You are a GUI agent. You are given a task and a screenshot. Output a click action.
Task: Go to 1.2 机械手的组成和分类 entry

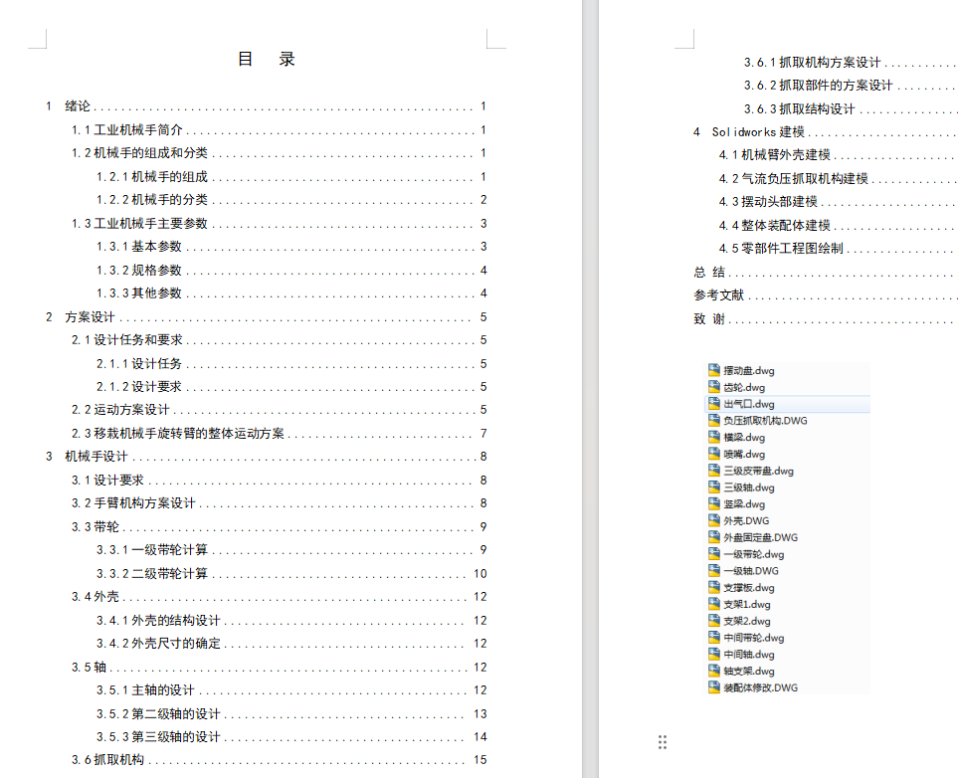pos(279,153)
